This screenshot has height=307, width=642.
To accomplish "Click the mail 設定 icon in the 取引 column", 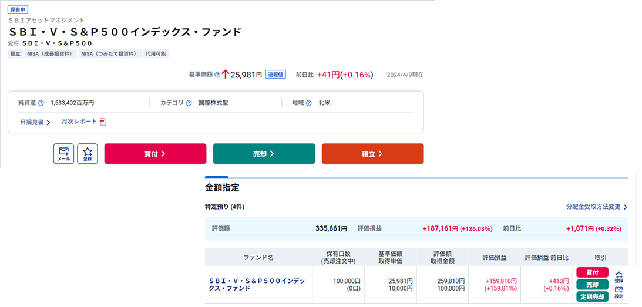I will [619, 292].
